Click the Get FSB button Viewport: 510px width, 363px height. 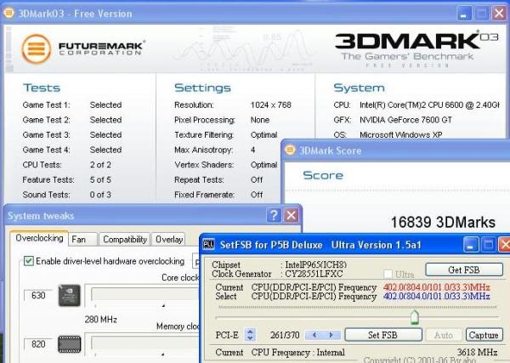(x=464, y=269)
